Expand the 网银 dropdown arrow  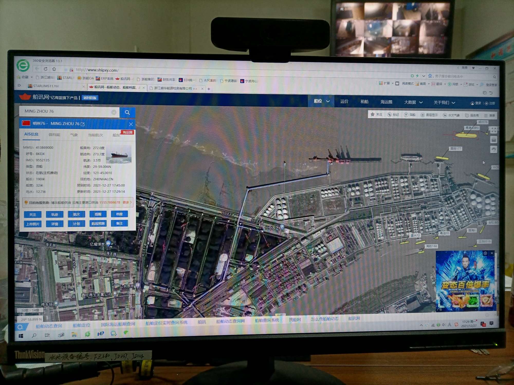(461, 84)
